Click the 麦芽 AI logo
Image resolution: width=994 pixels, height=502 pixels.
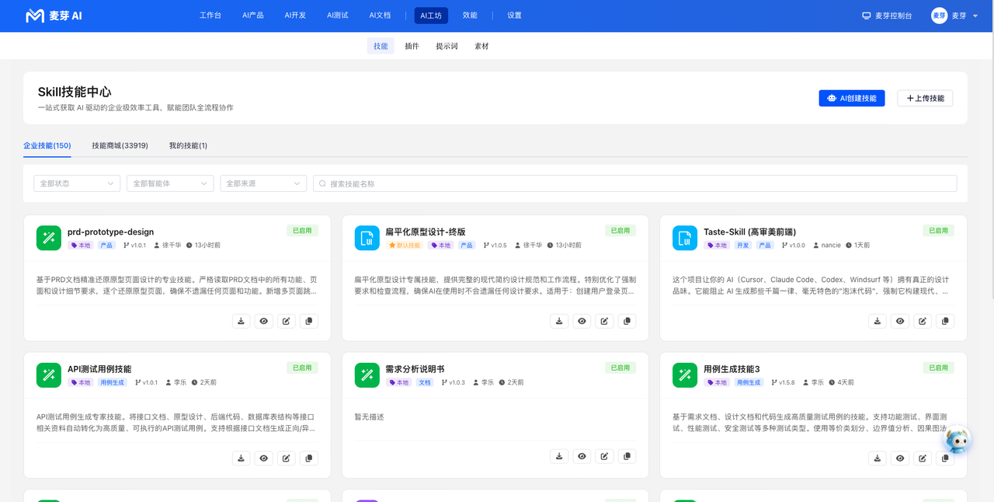(x=54, y=16)
